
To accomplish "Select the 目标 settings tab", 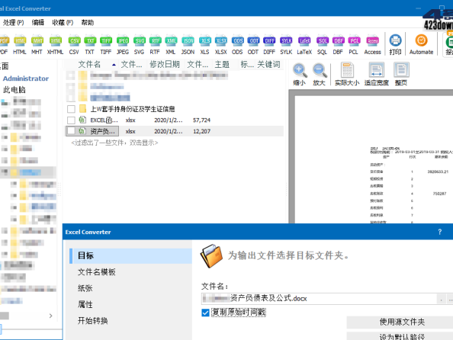I will pyautogui.click(x=131, y=255).
